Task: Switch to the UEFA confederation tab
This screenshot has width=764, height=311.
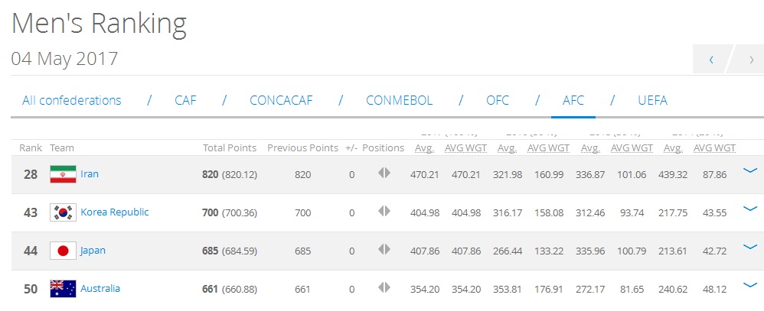Action: 652,100
